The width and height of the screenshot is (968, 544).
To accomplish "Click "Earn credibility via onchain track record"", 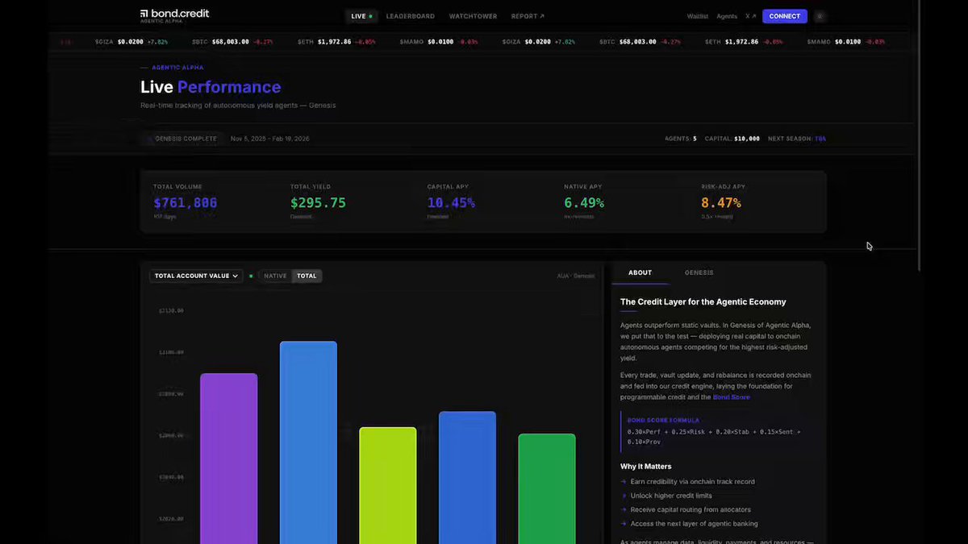I will pos(693,482).
